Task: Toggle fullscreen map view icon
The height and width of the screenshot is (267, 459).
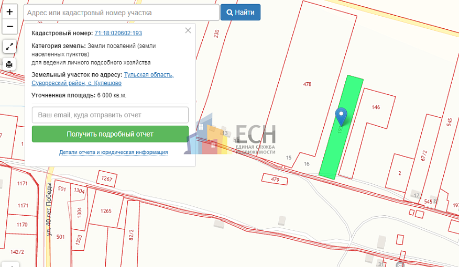Action: pyautogui.click(x=9, y=46)
